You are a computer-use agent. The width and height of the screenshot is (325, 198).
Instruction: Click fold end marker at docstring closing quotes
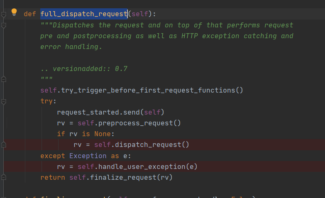click(4, 79)
